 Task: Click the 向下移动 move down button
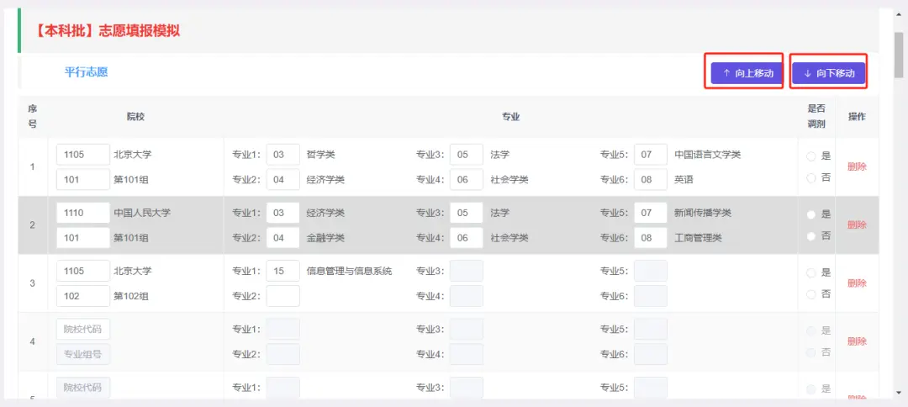pyautogui.click(x=828, y=73)
